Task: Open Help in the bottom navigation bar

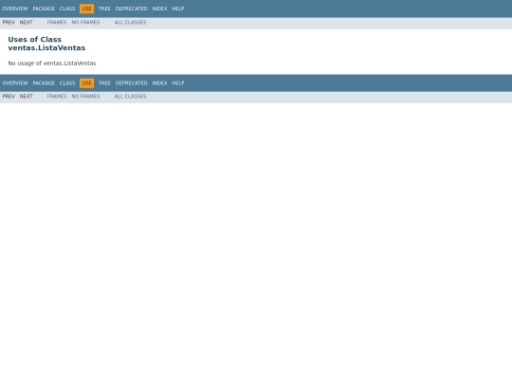Action: click(178, 83)
